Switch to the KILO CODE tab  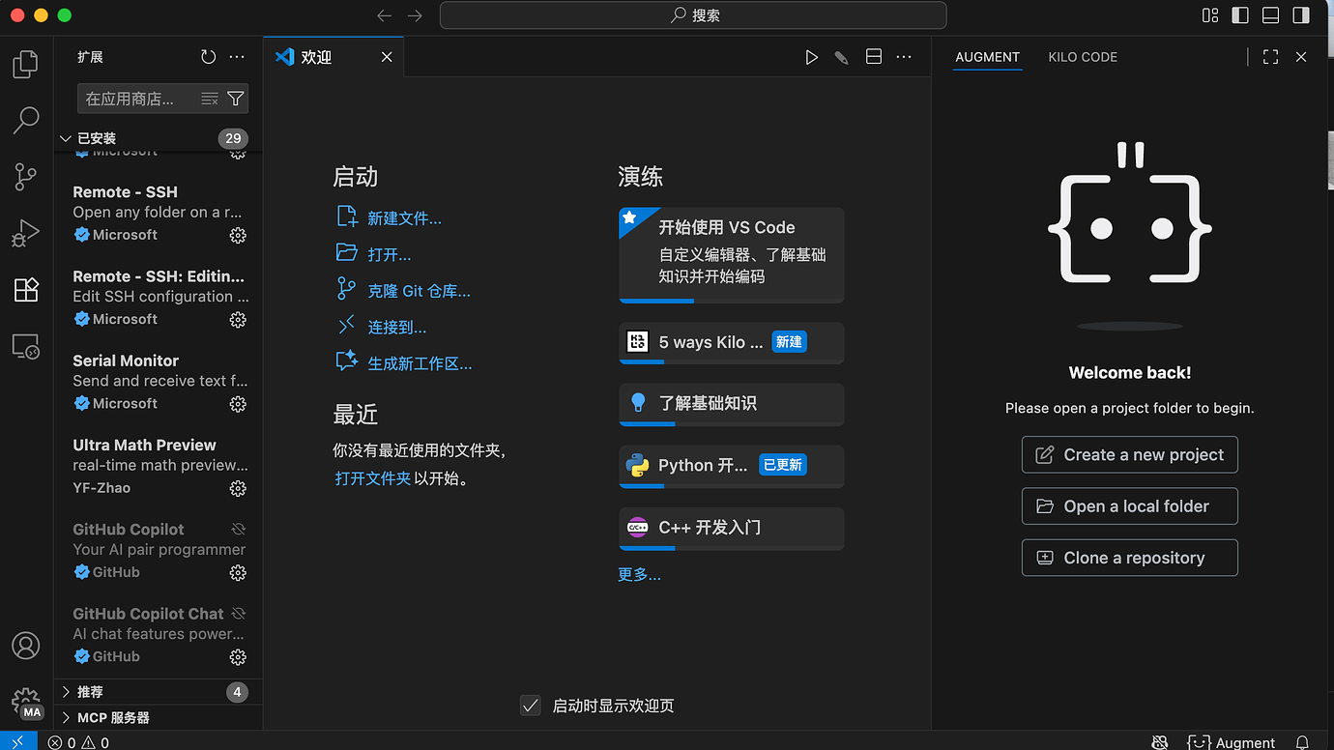(1083, 57)
